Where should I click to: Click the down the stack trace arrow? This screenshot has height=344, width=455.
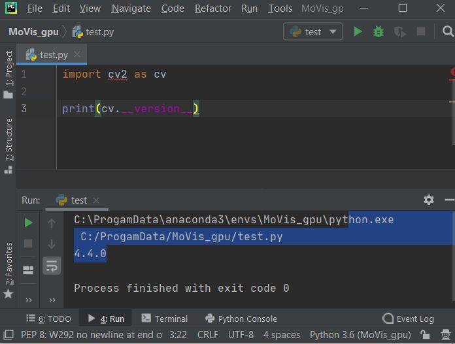click(x=52, y=244)
